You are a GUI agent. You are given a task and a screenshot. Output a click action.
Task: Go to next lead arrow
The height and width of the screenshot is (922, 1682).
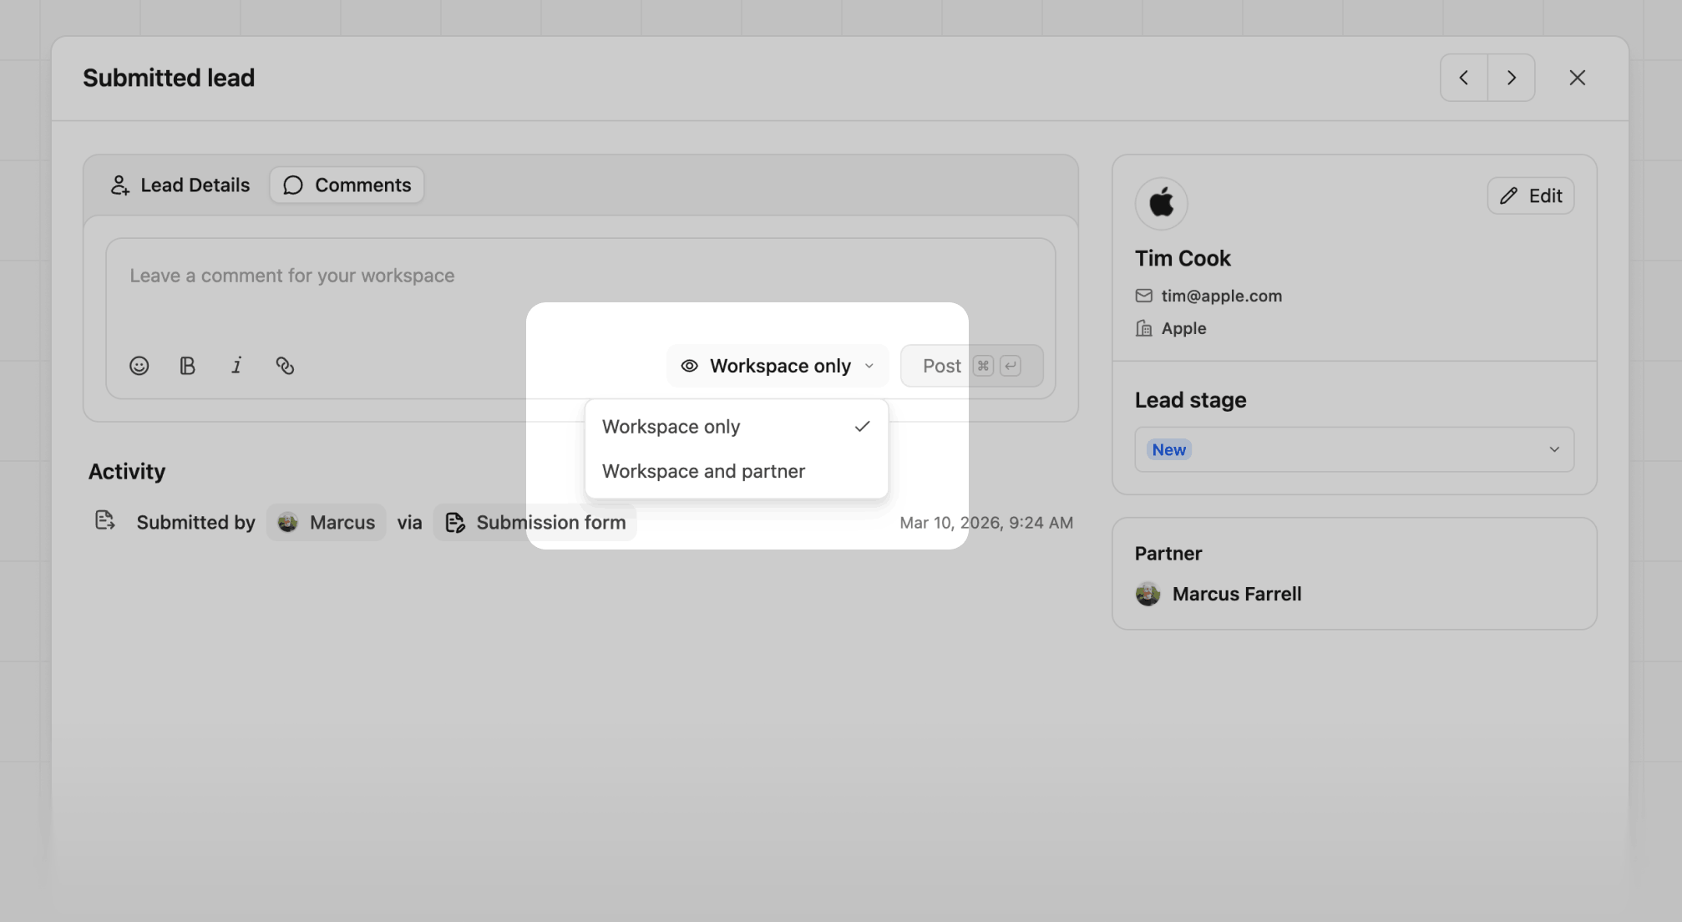click(x=1511, y=78)
